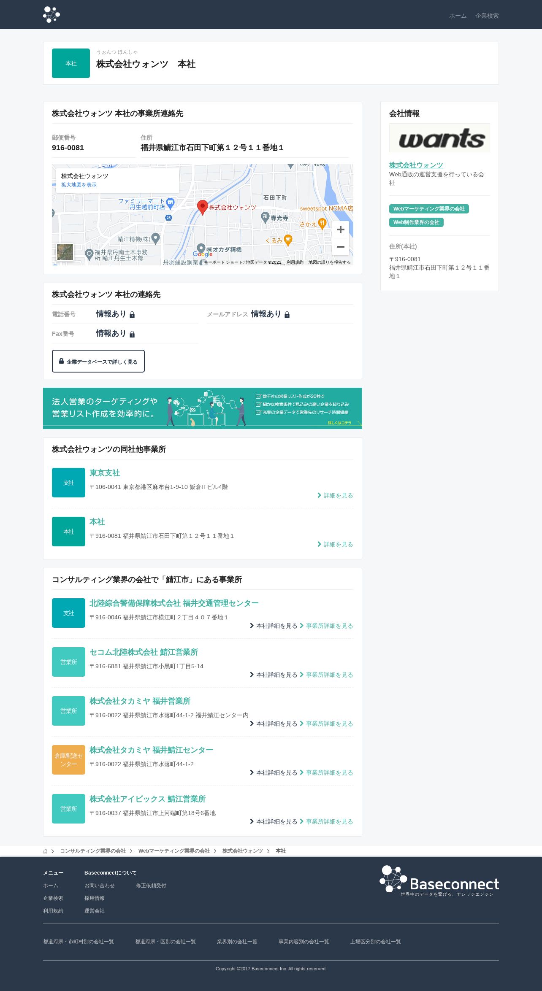Click the orange 倉庫配送センター badge

(68, 760)
